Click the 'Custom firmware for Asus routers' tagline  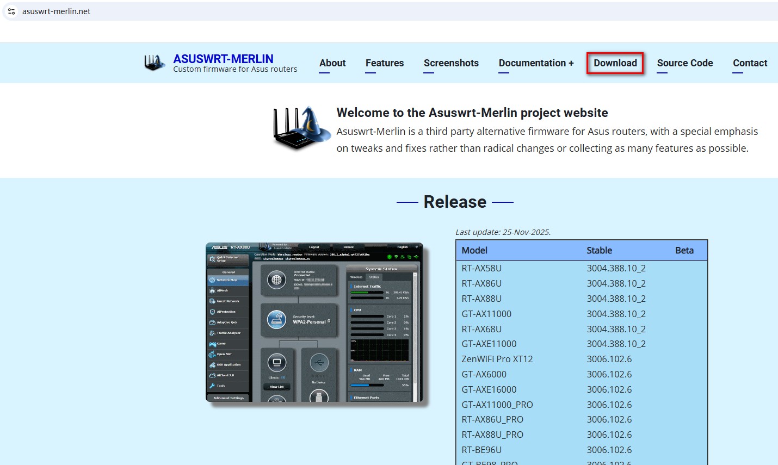pyautogui.click(x=235, y=69)
